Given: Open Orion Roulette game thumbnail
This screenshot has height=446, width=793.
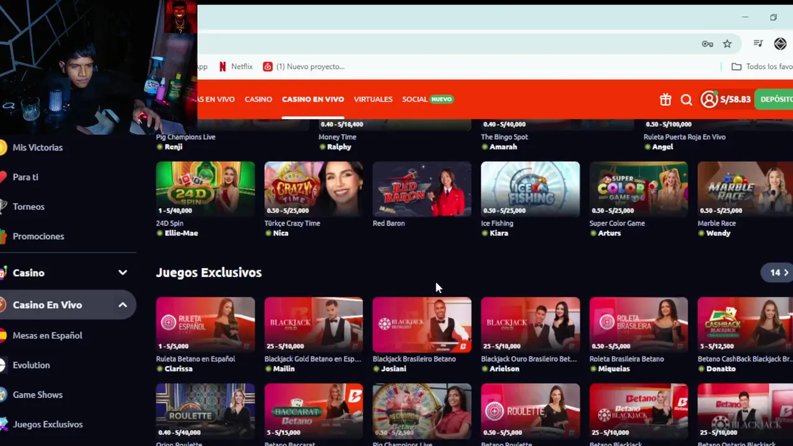Looking at the screenshot, I should coord(205,411).
